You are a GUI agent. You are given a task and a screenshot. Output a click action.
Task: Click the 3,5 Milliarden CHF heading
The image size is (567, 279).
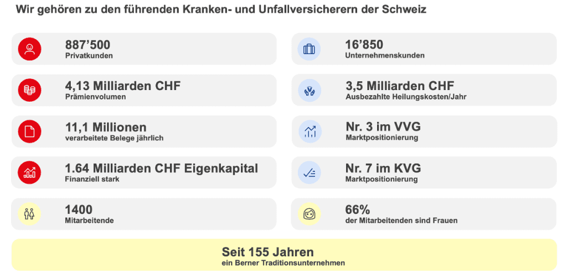[399, 86]
